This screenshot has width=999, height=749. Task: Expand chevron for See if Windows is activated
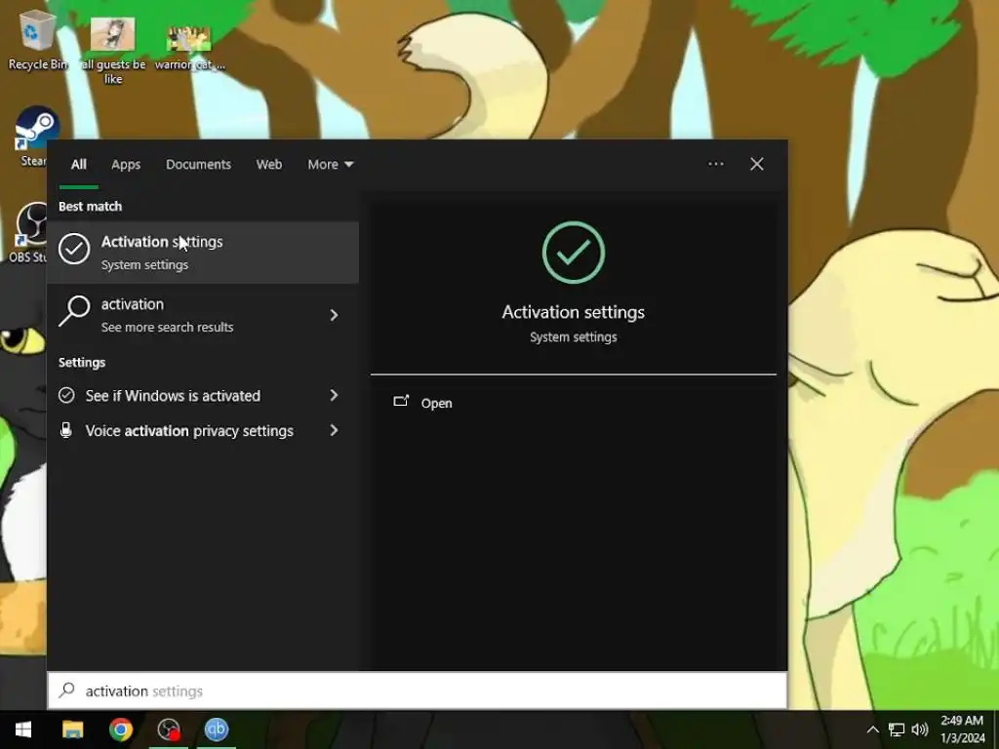point(334,396)
